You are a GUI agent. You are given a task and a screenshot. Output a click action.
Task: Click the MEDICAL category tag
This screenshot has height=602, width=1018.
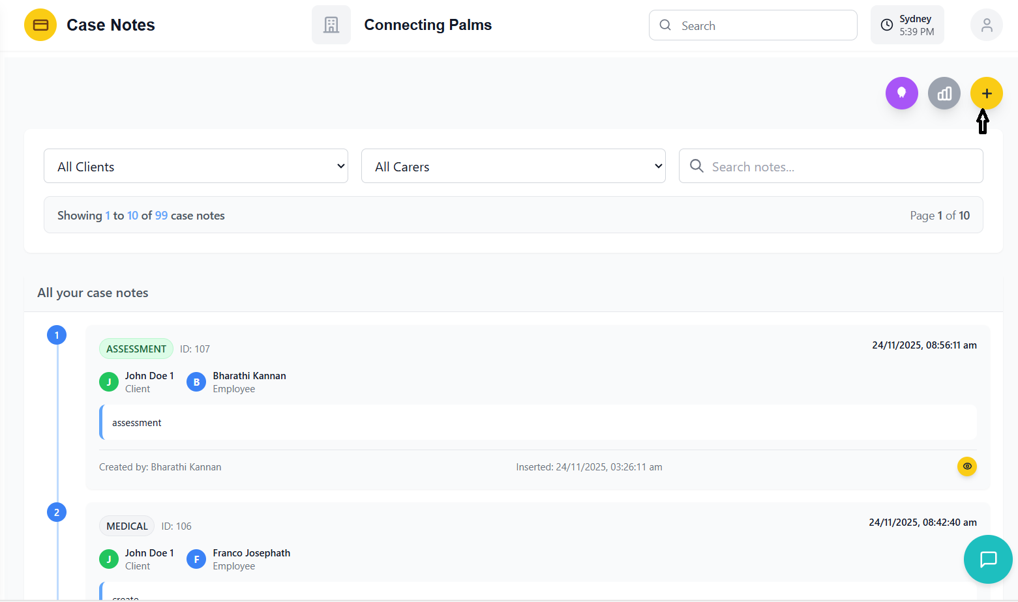[x=127, y=526]
